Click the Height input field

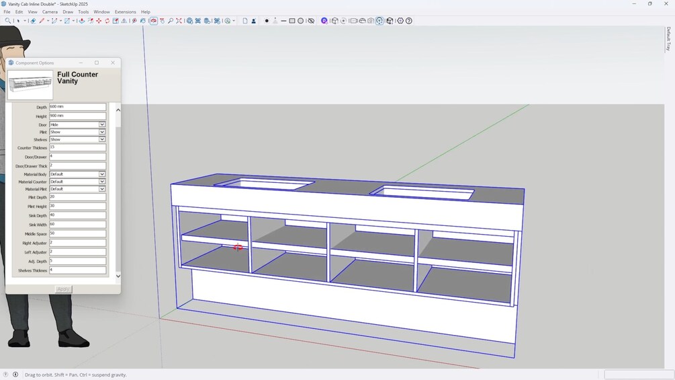[77, 116]
